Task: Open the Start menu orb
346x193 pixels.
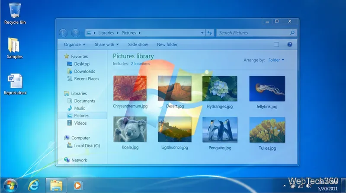Action: (10, 185)
